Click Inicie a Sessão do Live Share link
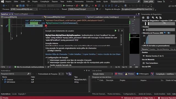This screenshot has width=176, height=99. (x=109, y=54)
